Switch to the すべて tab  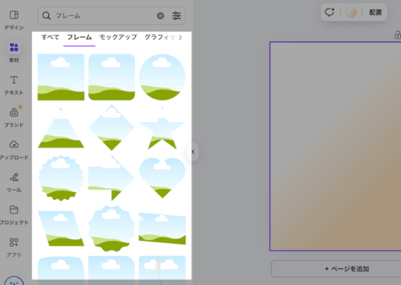(50, 37)
